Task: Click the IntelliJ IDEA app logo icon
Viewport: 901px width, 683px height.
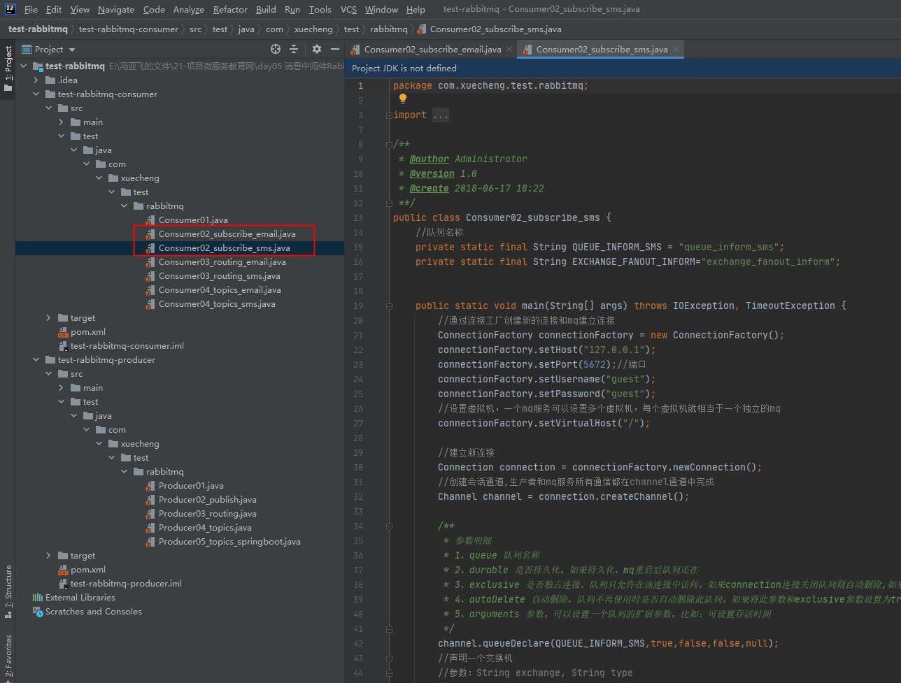Action: 10,9
